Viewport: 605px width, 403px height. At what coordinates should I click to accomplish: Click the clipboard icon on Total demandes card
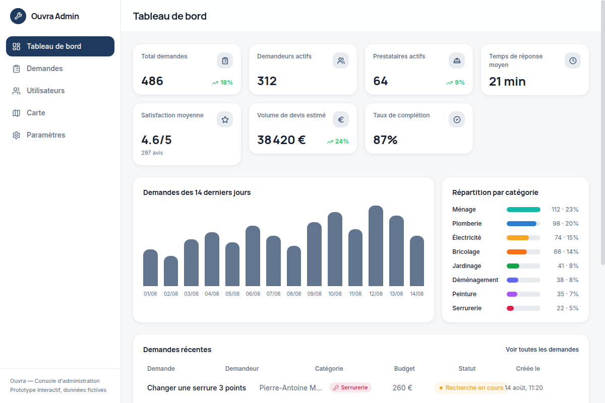pyautogui.click(x=225, y=60)
